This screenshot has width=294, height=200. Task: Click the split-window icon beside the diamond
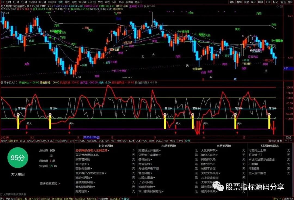pos(281,6)
